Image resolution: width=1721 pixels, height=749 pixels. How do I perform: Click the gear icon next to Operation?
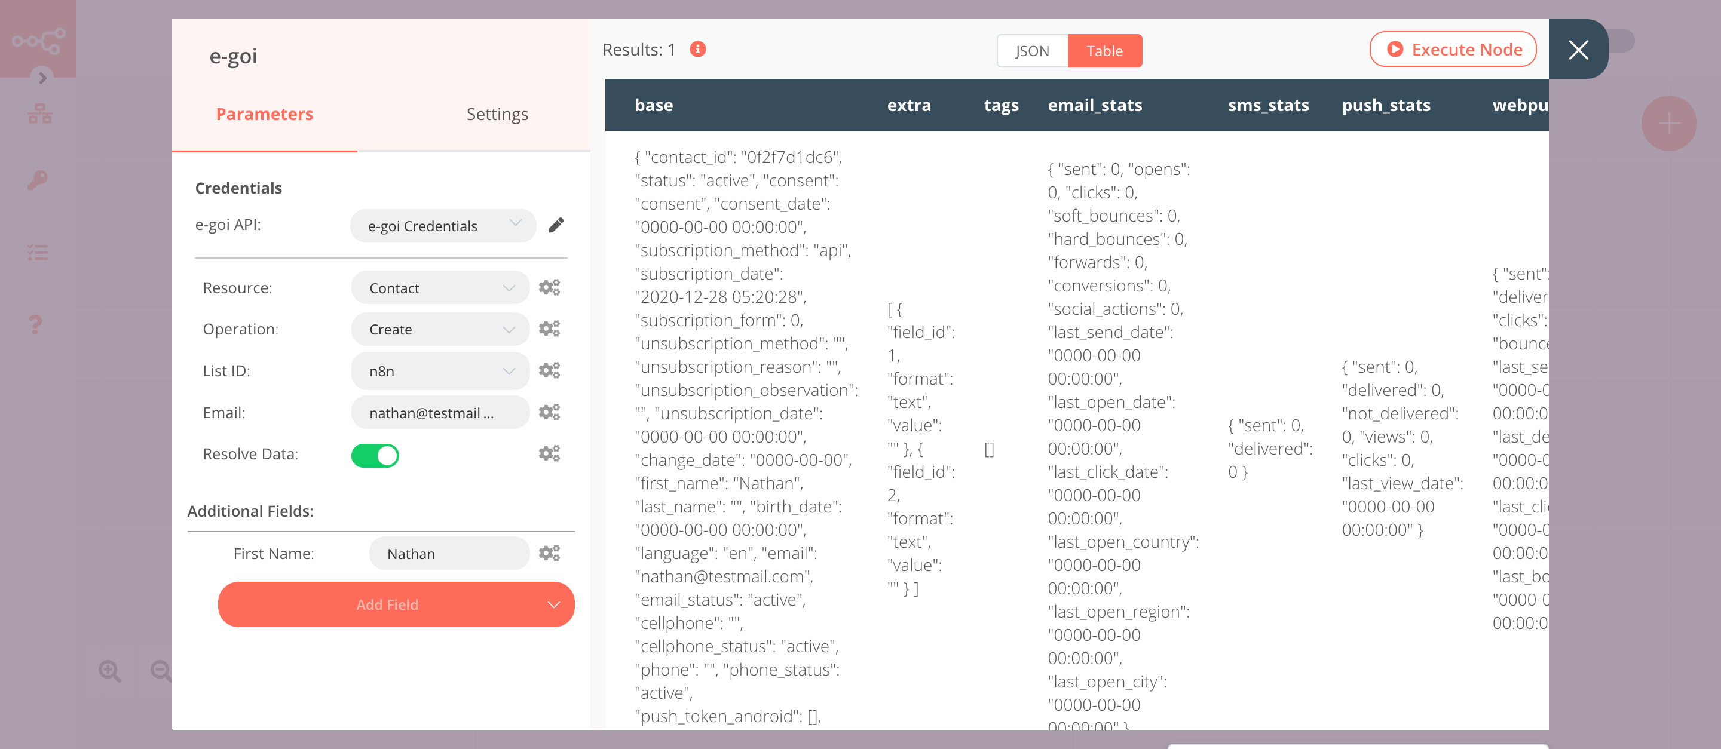(550, 328)
